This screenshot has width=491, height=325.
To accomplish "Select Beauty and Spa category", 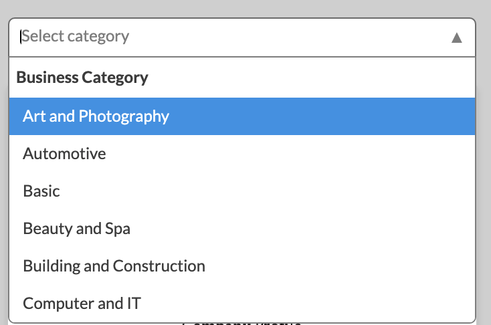I will [x=76, y=229].
